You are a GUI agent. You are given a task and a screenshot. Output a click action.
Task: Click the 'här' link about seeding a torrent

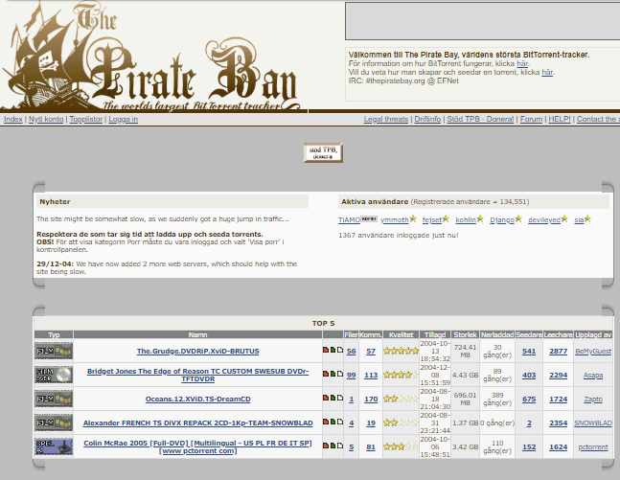tap(547, 73)
